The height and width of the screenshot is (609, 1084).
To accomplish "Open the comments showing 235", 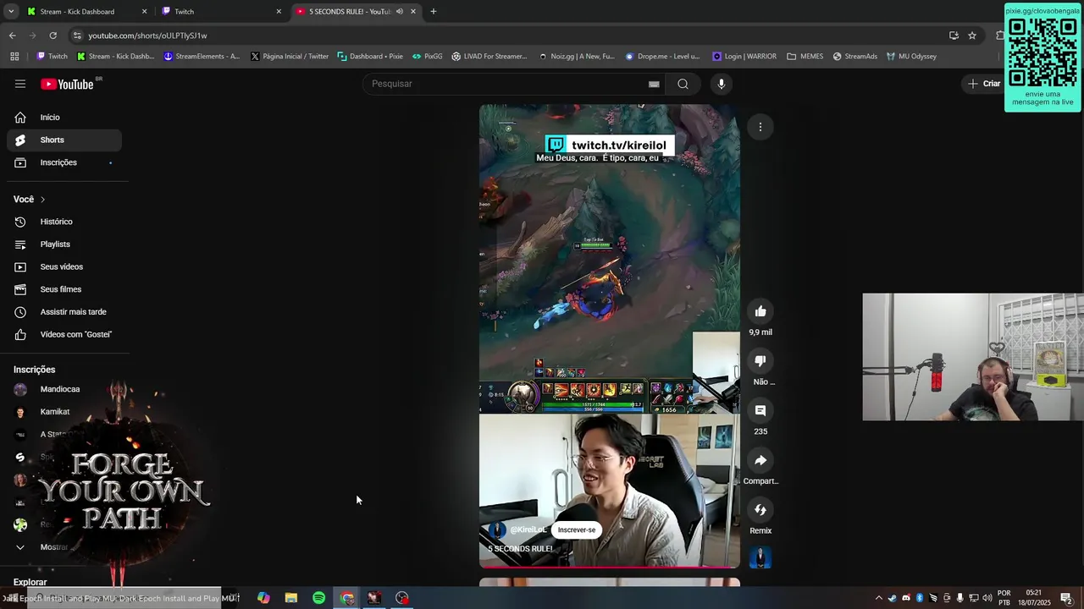I will click(760, 410).
